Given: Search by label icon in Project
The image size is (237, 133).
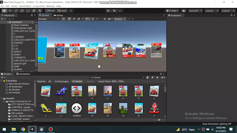Looking at the screenshot, I should [153, 77].
